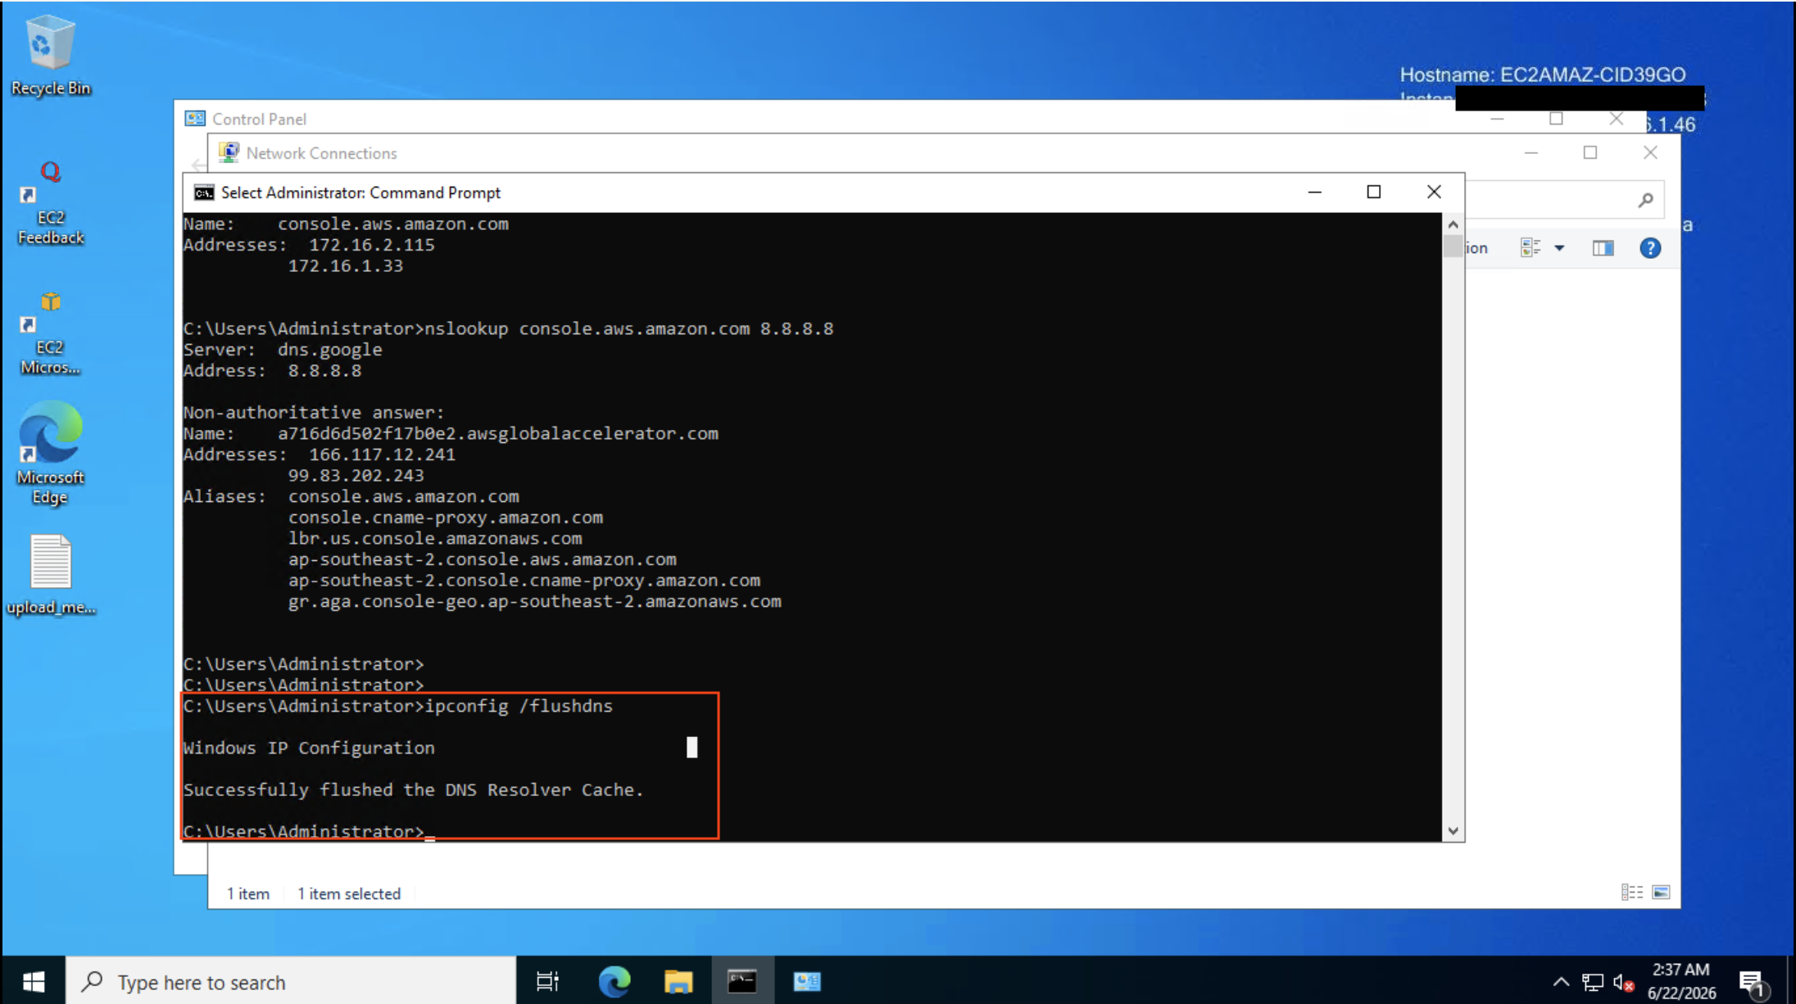Screen dimensions: 1796x1004
Task: Minimize the Command Prompt window
Action: (x=1315, y=192)
